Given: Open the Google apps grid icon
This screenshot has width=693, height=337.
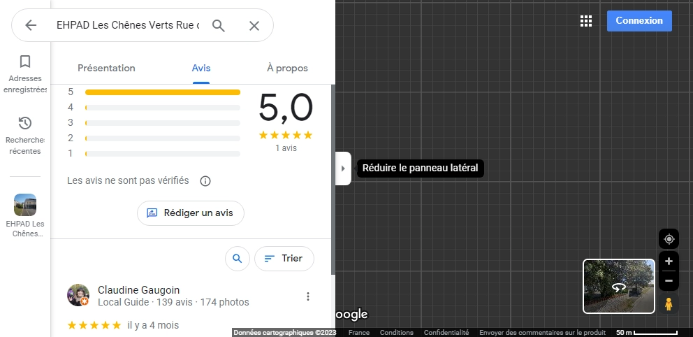Looking at the screenshot, I should [x=586, y=21].
